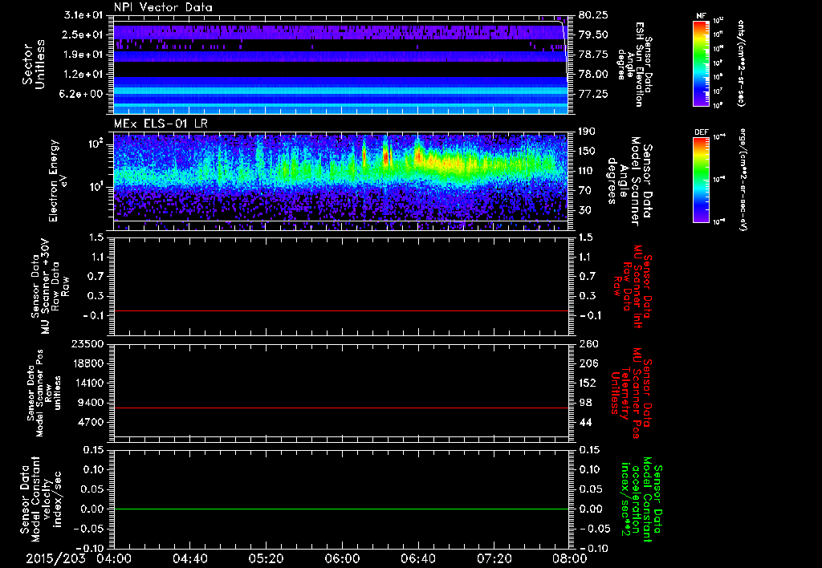Click the 06:00 time axis label
The width and height of the screenshot is (822, 568).
341,558
